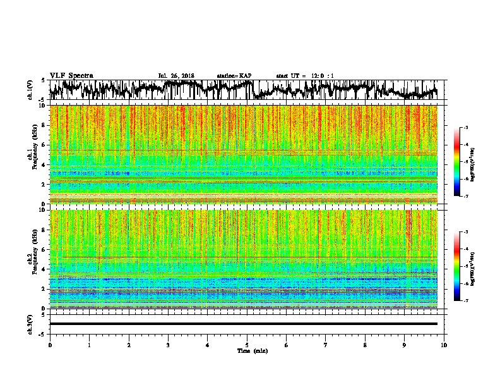Click the "6" tick on the time axis
The height and width of the screenshot is (387, 500).
pyautogui.click(x=286, y=345)
